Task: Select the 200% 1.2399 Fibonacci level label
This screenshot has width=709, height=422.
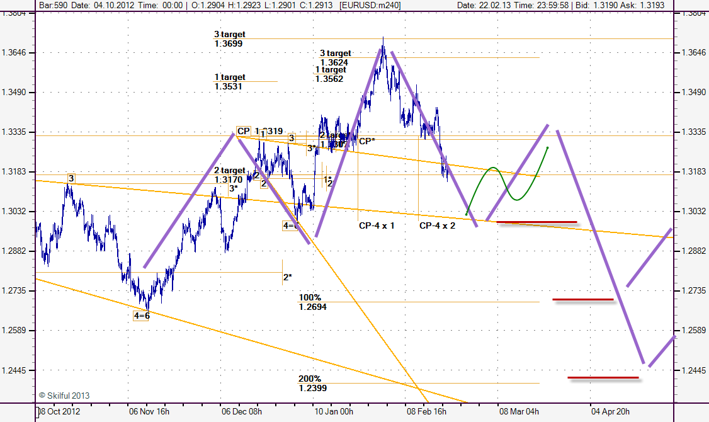Action: (313, 384)
